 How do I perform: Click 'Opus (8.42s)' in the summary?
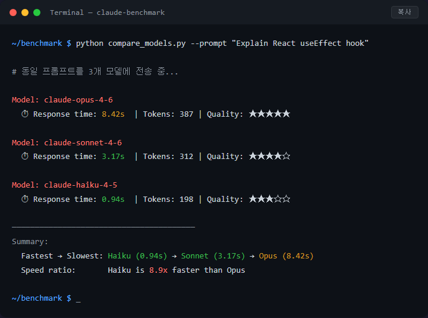pyautogui.click(x=286, y=256)
